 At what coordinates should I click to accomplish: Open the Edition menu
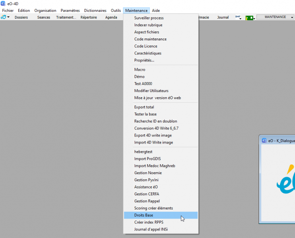click(x=24, y=10)
